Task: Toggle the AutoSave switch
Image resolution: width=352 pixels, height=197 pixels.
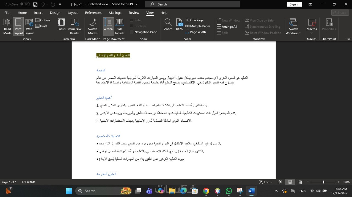Action: click(x=25, y=4)
